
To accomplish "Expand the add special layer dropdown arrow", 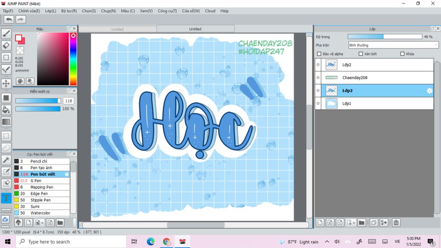I will tap(354, 223).
